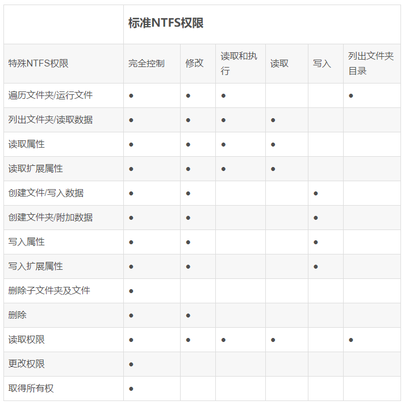Viewport: 405px width, 405px height.
Task: Click 列出文件夹目录 dot in 遍历文件夹/运行文件 row
Action: [351, 96]
